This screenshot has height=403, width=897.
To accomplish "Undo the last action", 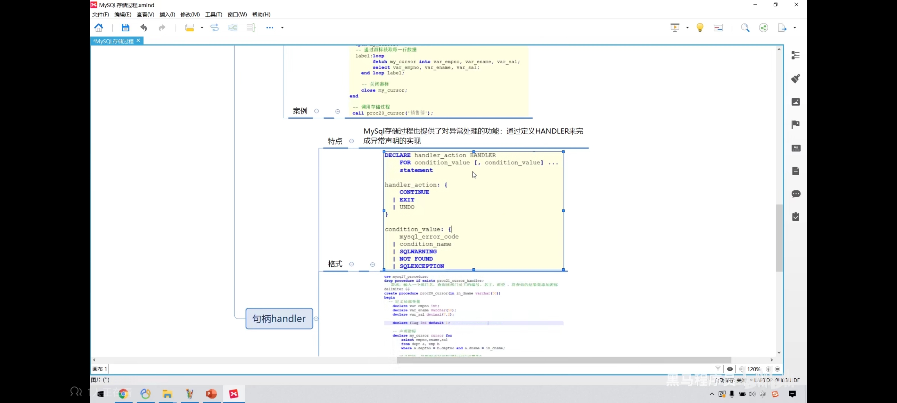I will tap(144, 28).
